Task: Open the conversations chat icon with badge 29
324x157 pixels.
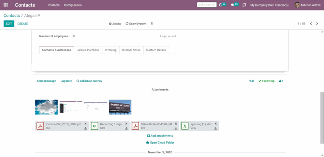Action: click(235, 5)
